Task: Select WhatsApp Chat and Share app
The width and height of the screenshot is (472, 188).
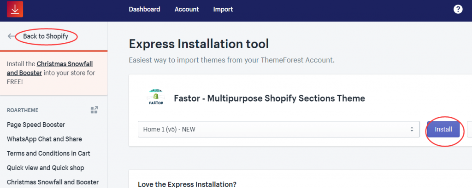Action: 44,139
